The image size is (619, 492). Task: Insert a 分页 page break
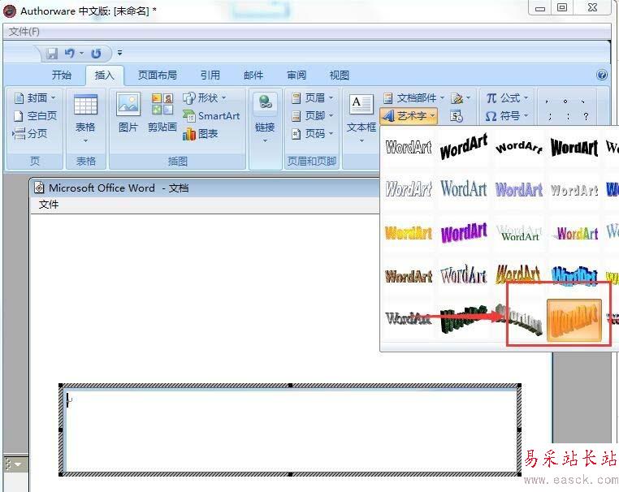point(30,134)
